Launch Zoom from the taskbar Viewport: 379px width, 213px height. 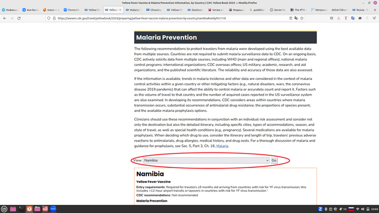53,209
